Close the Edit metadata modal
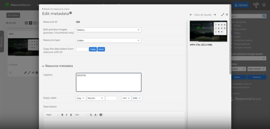Screen dimensions: 270x129 tap(227, 14)
